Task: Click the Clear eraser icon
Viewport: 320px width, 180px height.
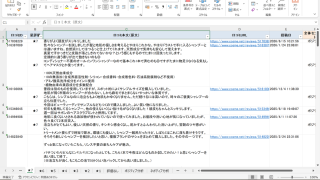Action: coord(253,9)
